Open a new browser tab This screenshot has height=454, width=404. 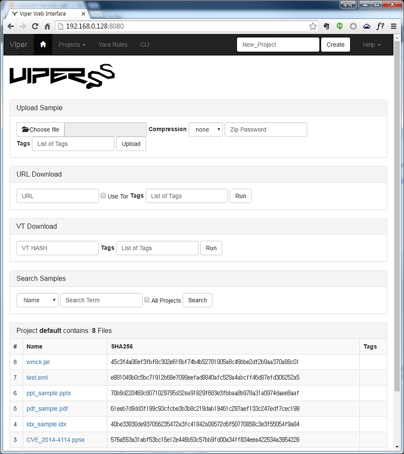(97, 13)
